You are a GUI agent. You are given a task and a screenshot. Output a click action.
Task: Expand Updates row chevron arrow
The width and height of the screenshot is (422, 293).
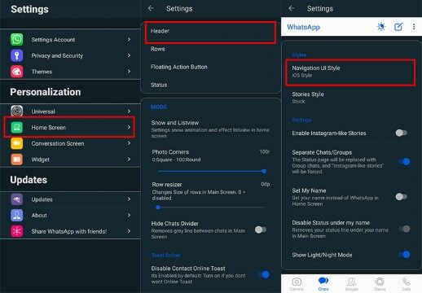click(129, 199)
